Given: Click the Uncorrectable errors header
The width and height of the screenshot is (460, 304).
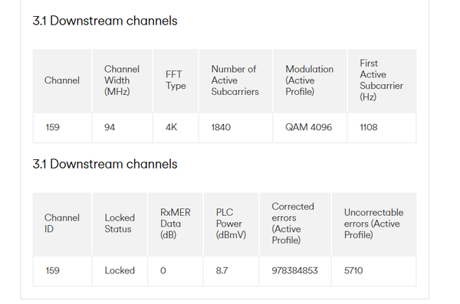Looking at the screenshot, I should coord(374,224).
